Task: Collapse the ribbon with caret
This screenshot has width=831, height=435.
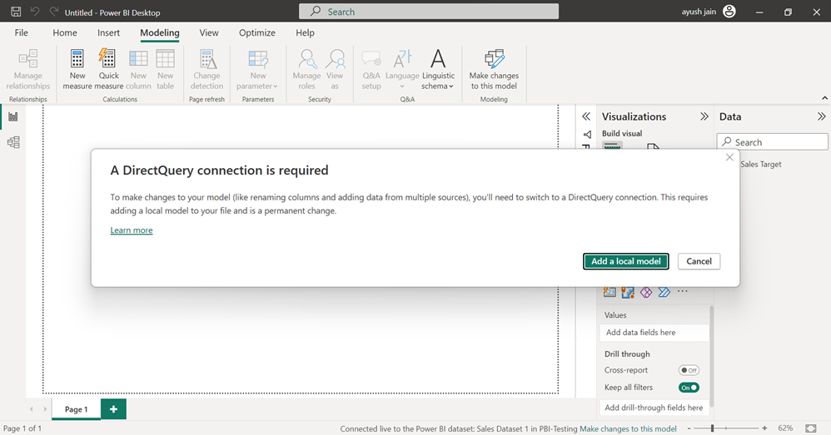Action: [824, 98]
